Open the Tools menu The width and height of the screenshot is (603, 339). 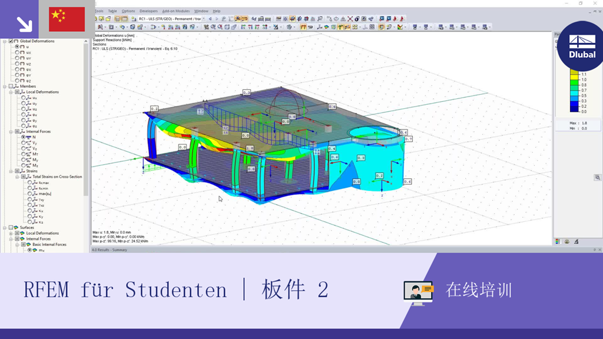99,11
